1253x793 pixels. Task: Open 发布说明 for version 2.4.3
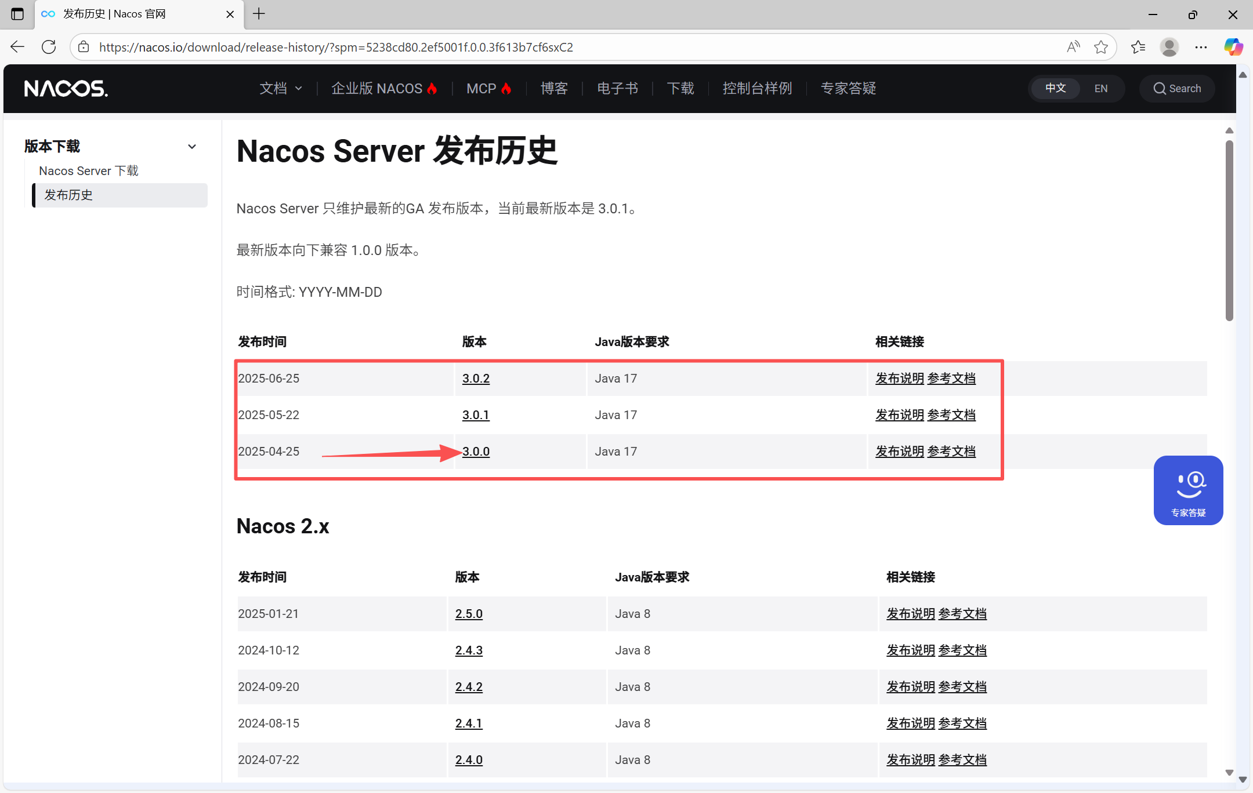tap(911, 650)
